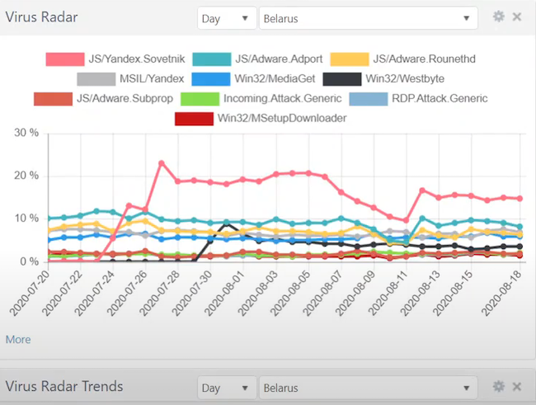Expand the Day dropdown in Virus Radar Trends

227,387
